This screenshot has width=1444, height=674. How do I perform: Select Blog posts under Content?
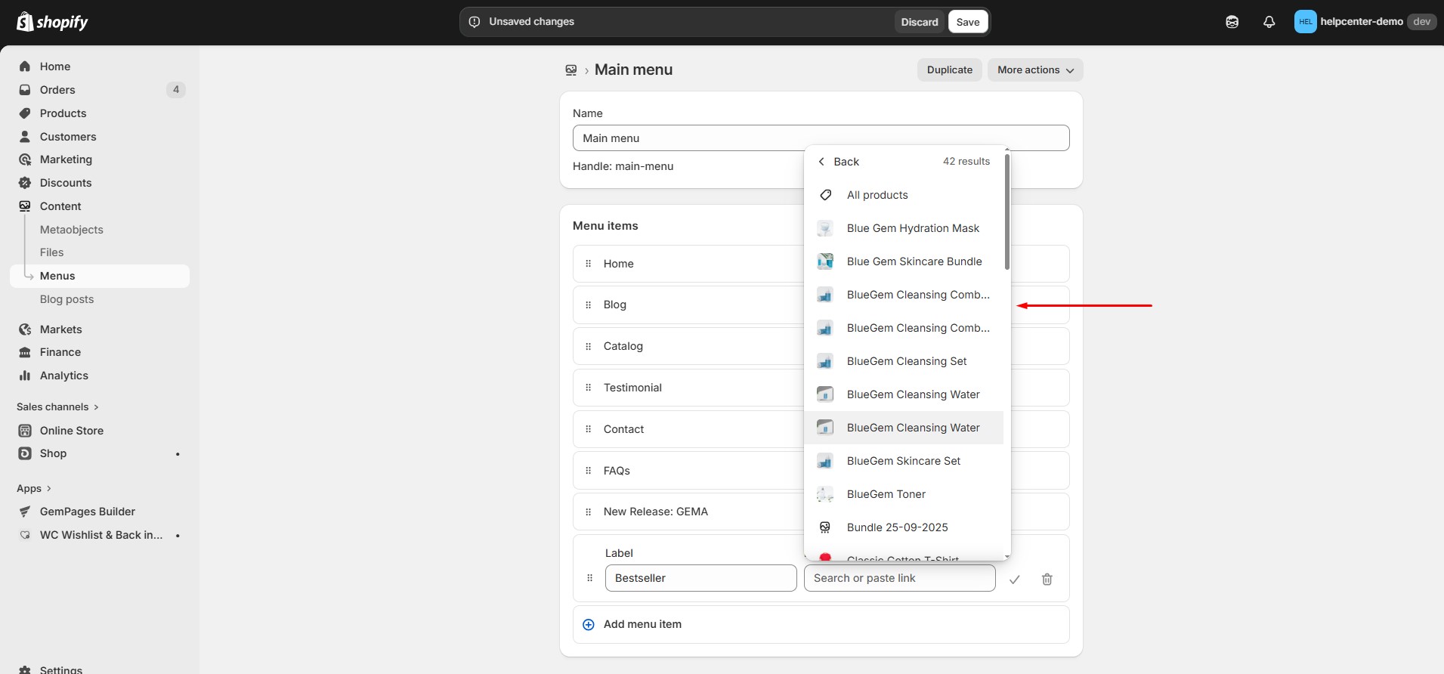click(66, 299)
